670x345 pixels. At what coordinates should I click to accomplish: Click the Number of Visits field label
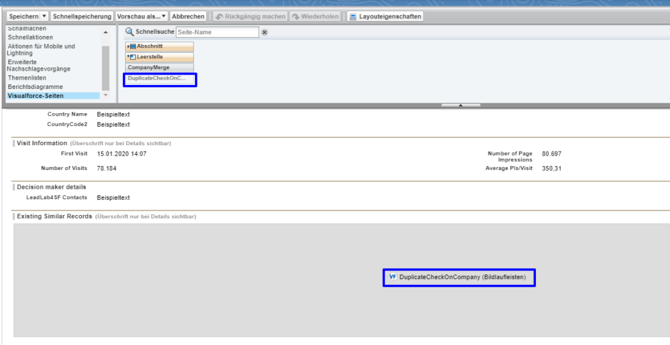[64, 168]
